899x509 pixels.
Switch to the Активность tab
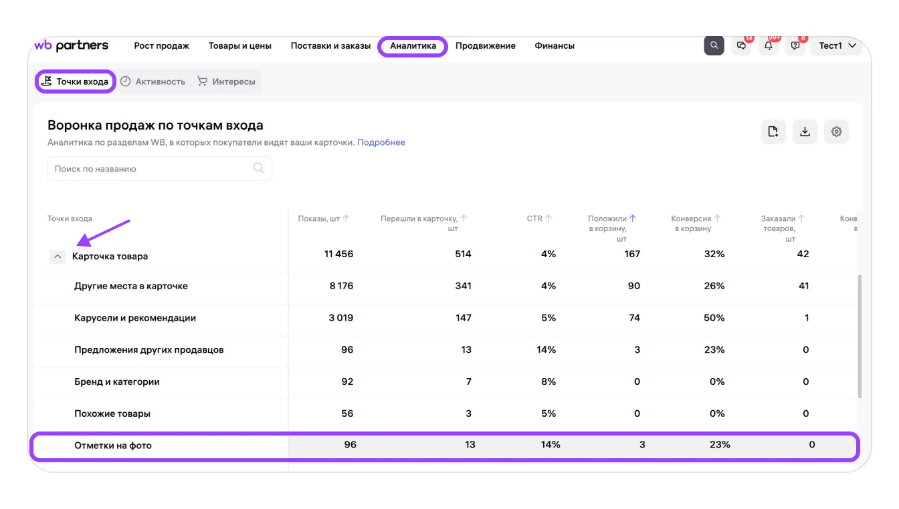(153, 81)
